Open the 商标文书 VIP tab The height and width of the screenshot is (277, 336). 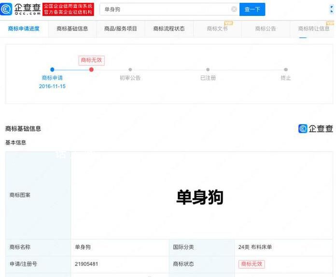tap(217, 29)
